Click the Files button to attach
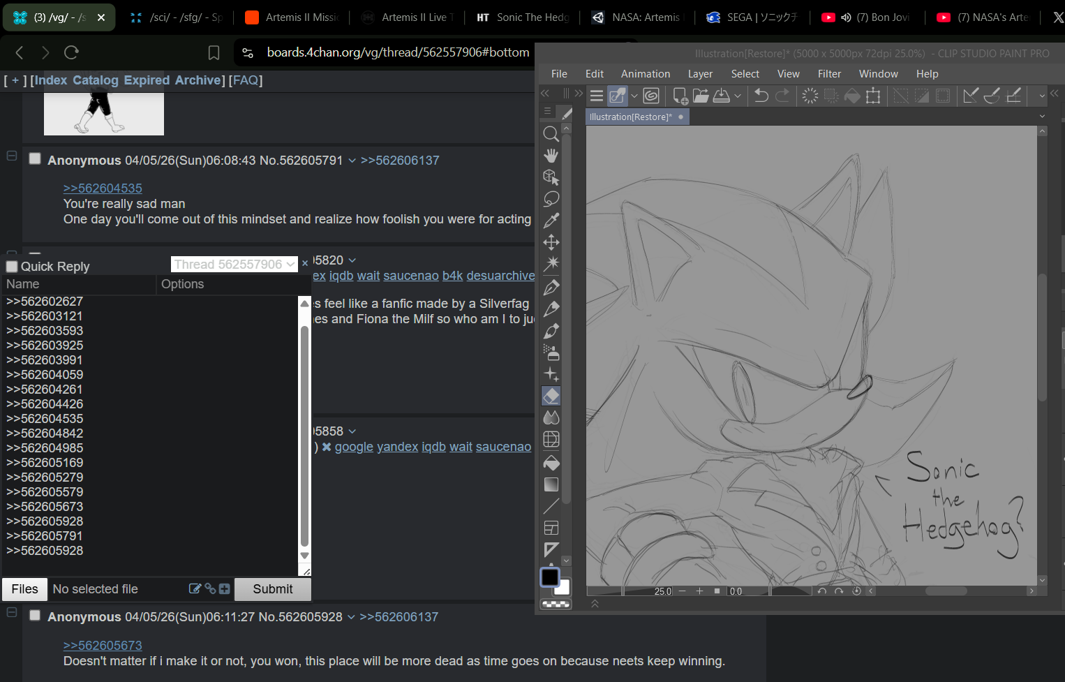This screenshot has width=1065, height=682. (25, 589)
